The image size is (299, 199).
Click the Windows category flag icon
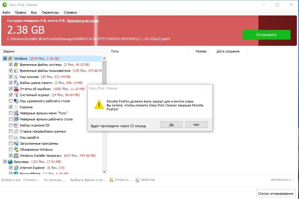pos(10,59)
